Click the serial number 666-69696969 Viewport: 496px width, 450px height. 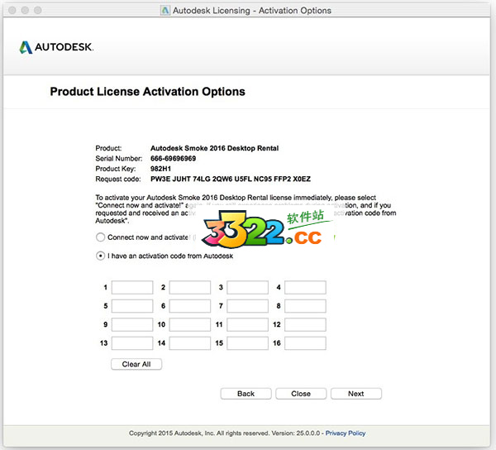pos(173,158)
